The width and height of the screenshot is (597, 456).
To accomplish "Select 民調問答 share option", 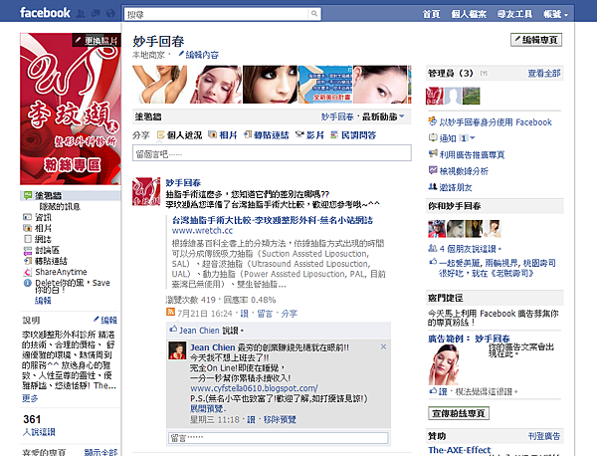I will coord(353,135).
